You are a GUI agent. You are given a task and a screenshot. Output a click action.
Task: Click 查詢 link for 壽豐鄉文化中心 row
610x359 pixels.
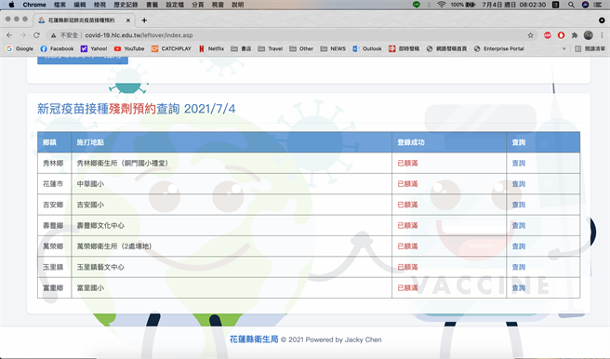(519, 225)
